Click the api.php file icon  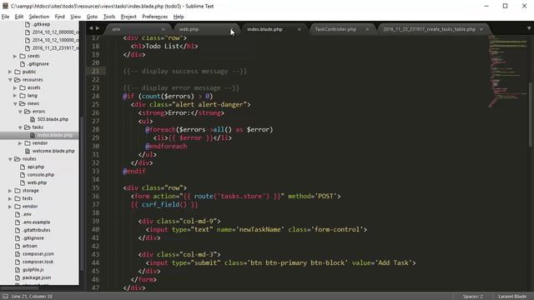(23, 167)
